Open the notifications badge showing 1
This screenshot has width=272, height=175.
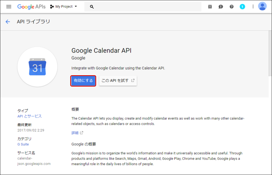tap(242, 6)
